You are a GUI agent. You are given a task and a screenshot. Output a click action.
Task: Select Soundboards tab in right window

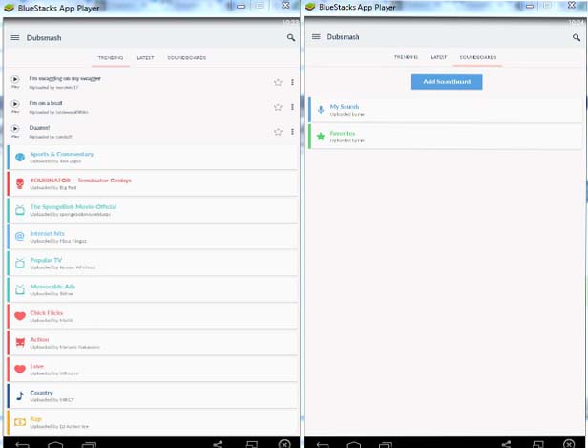pyautogui.click(x=477, y=57)
